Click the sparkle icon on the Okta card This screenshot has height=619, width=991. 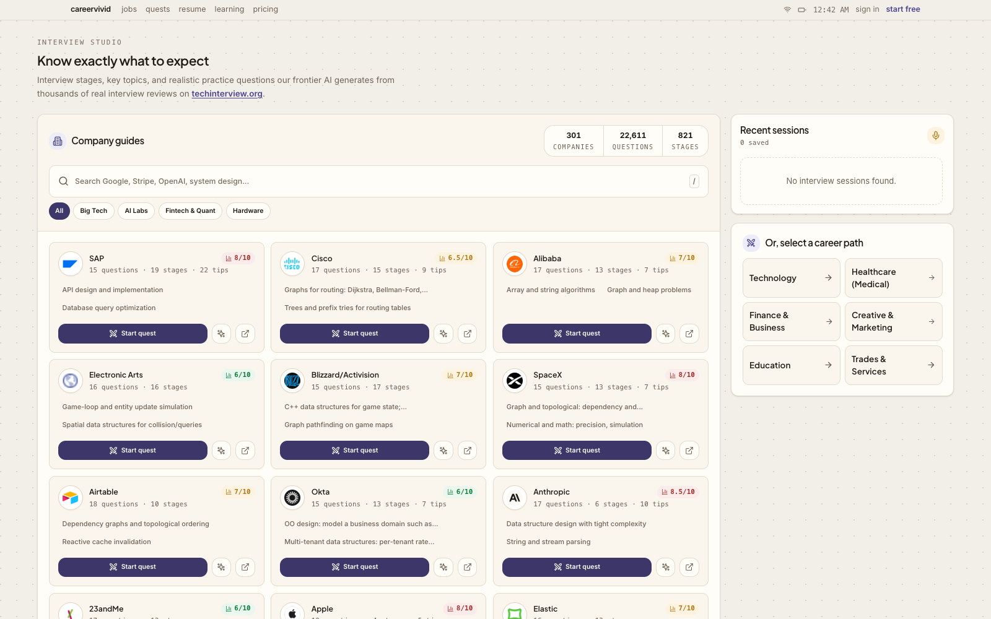pyautogui.click(x=443, y=567)
